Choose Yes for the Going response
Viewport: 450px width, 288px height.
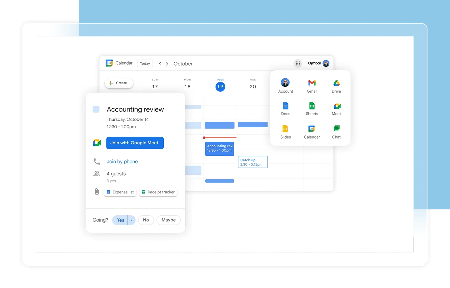tap(120, 220)
